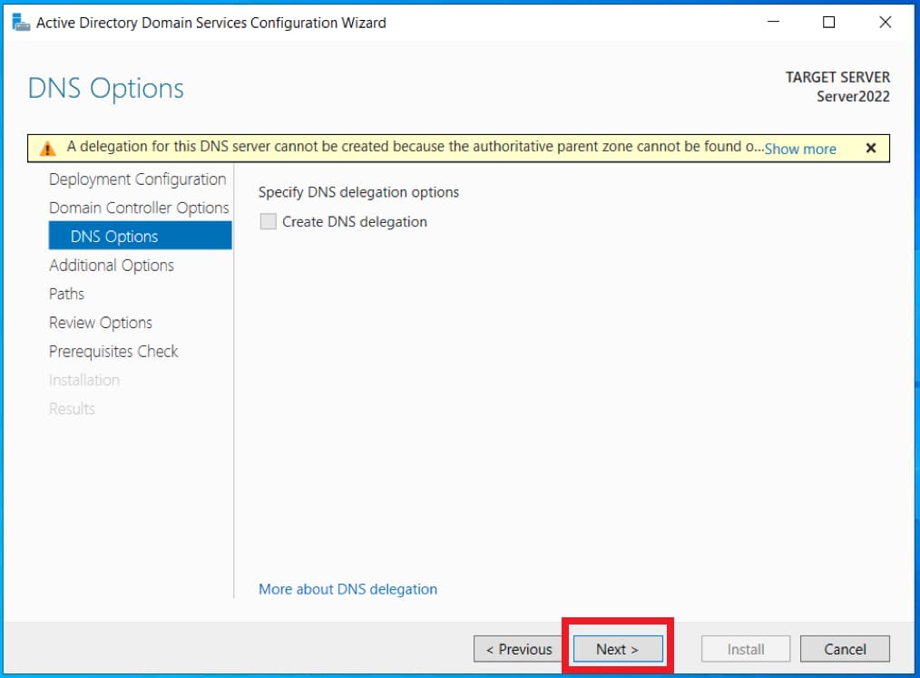Dismiss the DNS delegation warning banner
This screenshot has height=678, width=920.
click(x=870, y=149)
